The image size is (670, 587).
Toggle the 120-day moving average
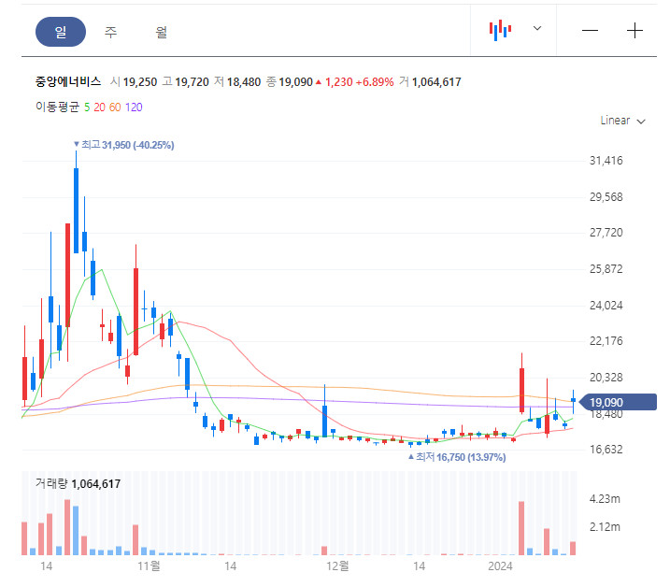[x=134, y=107]
